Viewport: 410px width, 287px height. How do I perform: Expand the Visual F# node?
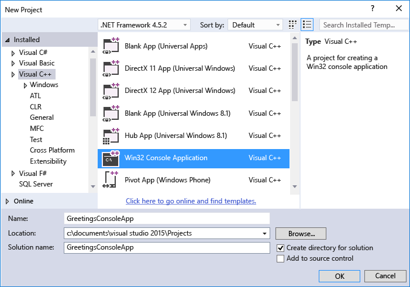click(x=13, y=174)
